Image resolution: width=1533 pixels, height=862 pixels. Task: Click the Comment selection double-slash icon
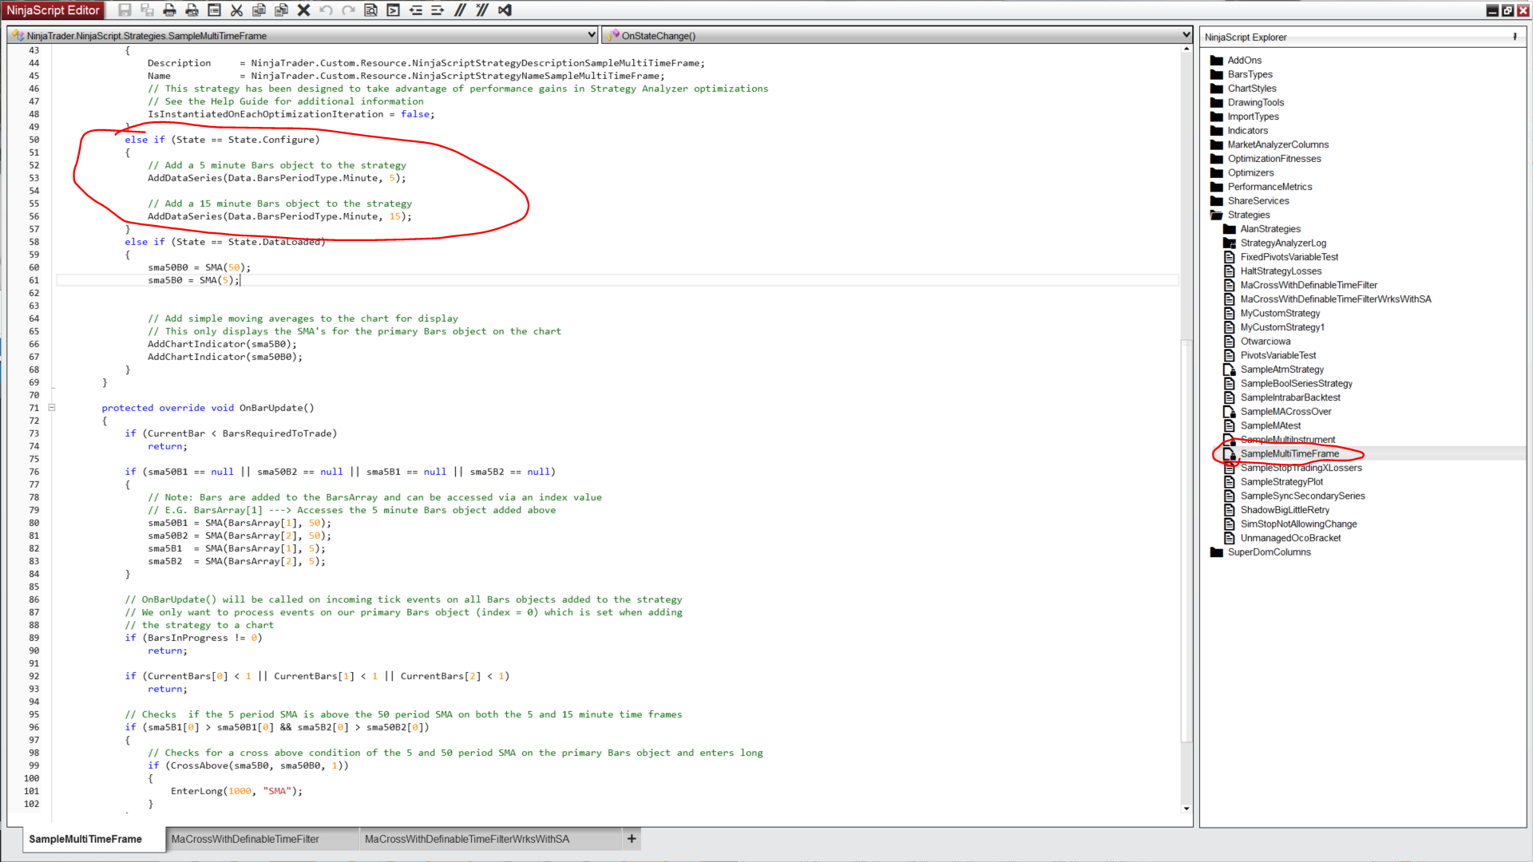tap(460, 10)
